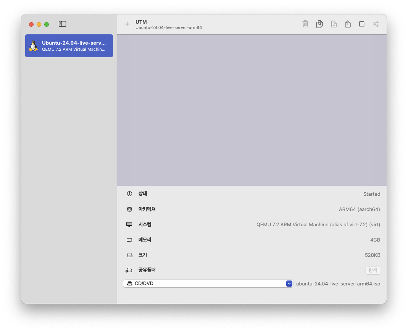
Task: Click the move VM document icon
Action: tap(334, 24)
